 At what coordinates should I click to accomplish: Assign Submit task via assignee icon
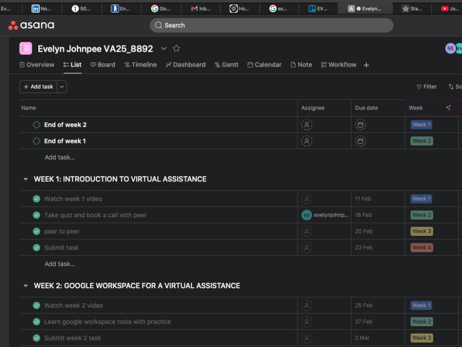[x=307, y=248]
